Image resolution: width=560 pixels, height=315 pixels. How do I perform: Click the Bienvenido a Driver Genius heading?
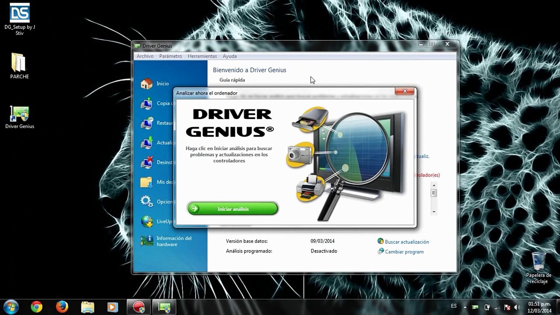click(249, 70)
